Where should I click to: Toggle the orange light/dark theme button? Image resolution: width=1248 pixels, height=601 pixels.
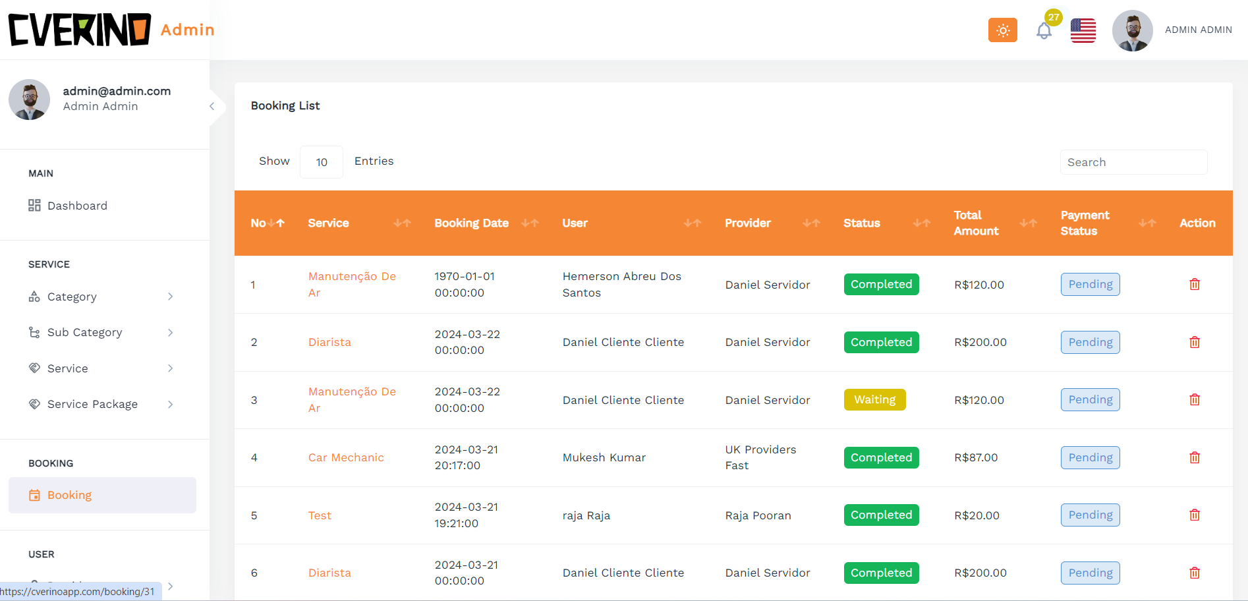point(1002,30)
